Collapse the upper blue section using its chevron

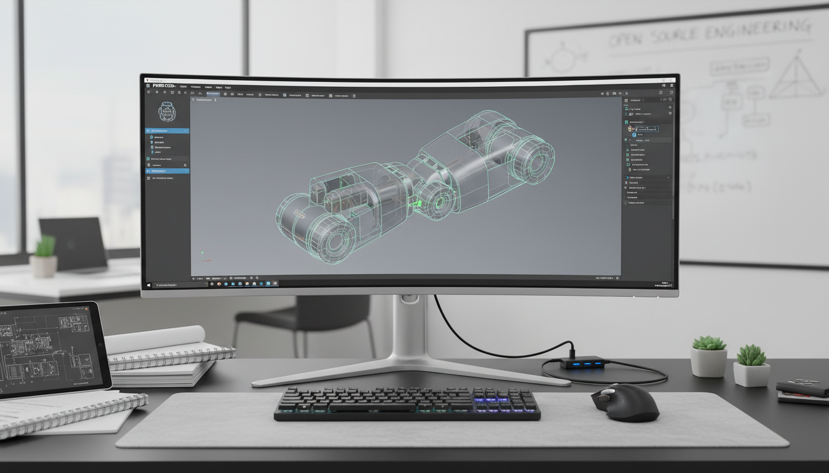pos(185,131)
